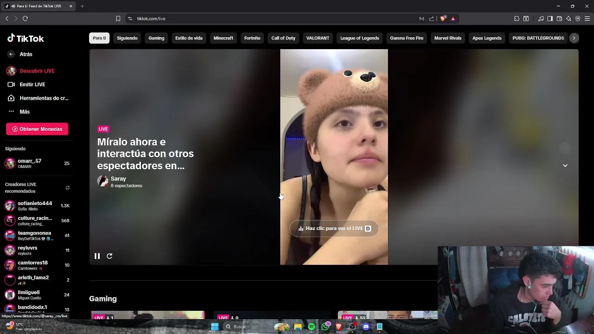
Task: Select the Siguiendo tab
Action: point(127,38)
